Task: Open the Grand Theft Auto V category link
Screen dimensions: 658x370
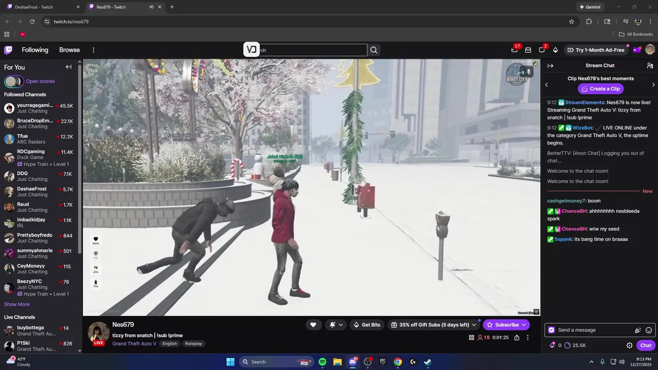Action: 134,344
